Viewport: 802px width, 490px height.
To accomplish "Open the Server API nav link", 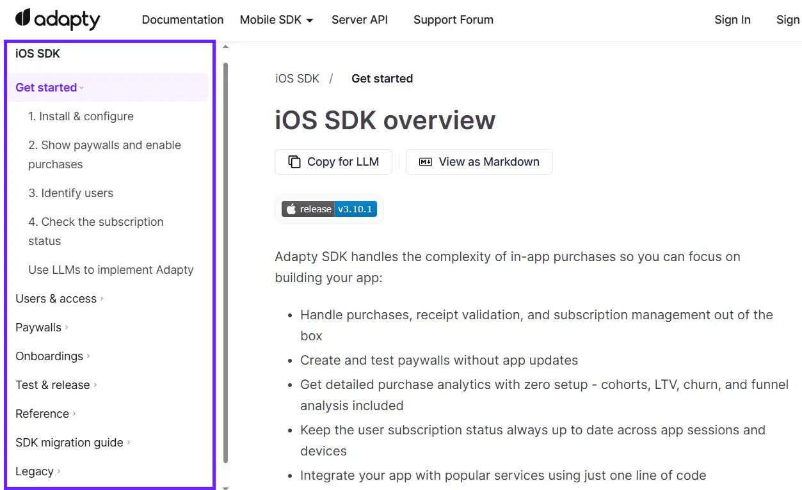I will coord(360,20).
